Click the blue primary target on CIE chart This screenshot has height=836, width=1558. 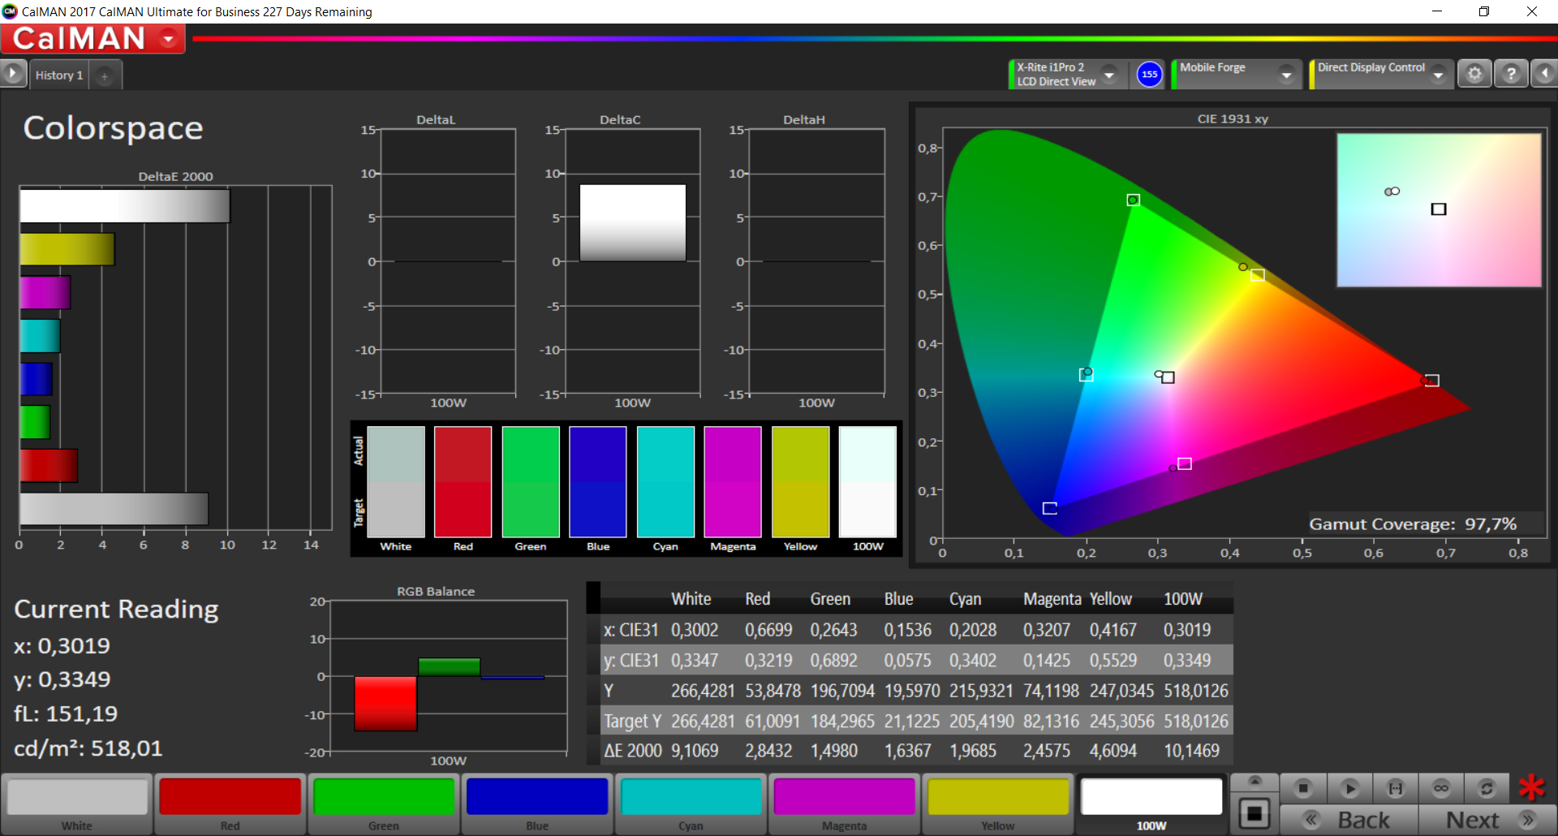click(x=1049, y=508)
